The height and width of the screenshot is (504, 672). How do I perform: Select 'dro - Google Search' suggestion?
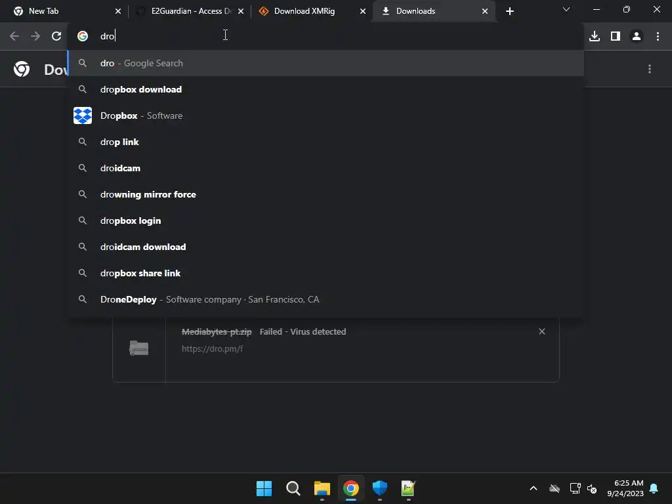[325, 63]
